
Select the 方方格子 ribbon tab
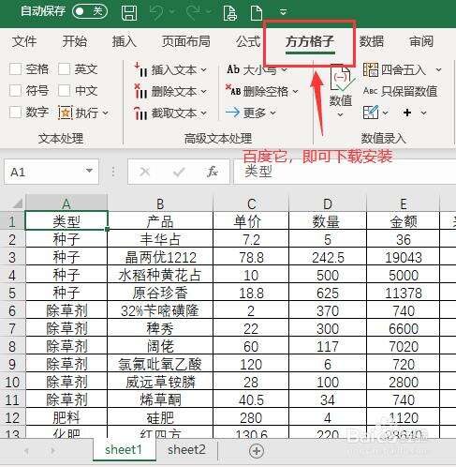310,41
